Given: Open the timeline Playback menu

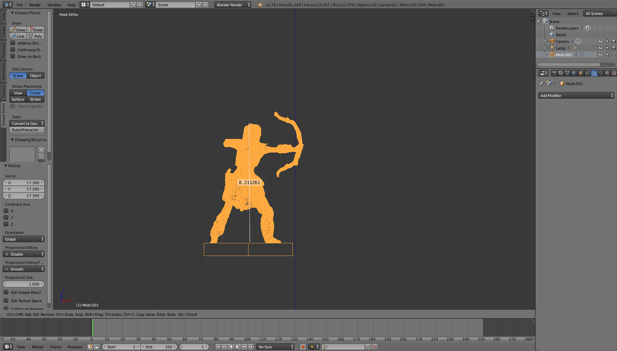Looking at the screenshot, I should tap(75, 347).
